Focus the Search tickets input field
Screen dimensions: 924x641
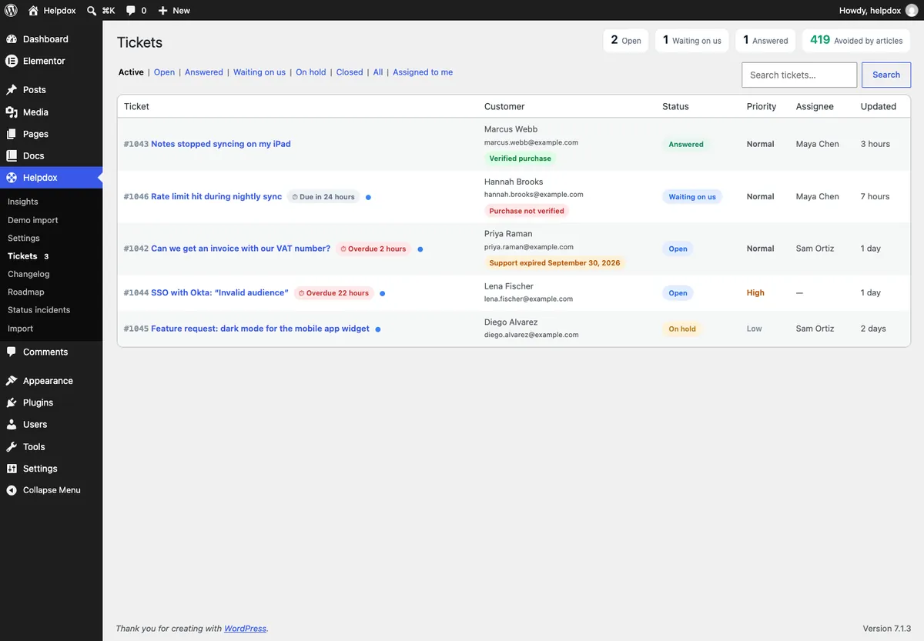coord(799,75)
